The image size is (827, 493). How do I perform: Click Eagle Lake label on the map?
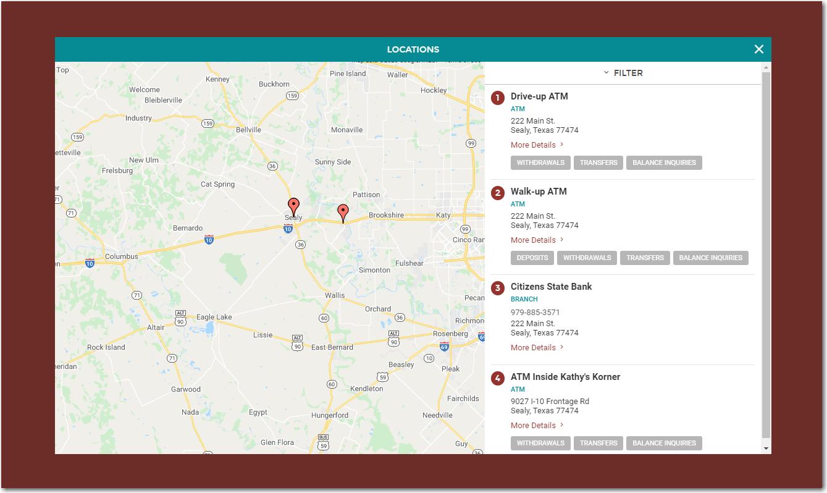coord(214,317)
